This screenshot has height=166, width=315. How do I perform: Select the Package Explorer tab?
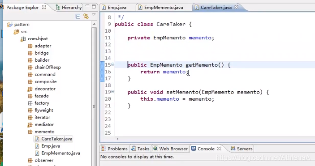click(22, 8)
